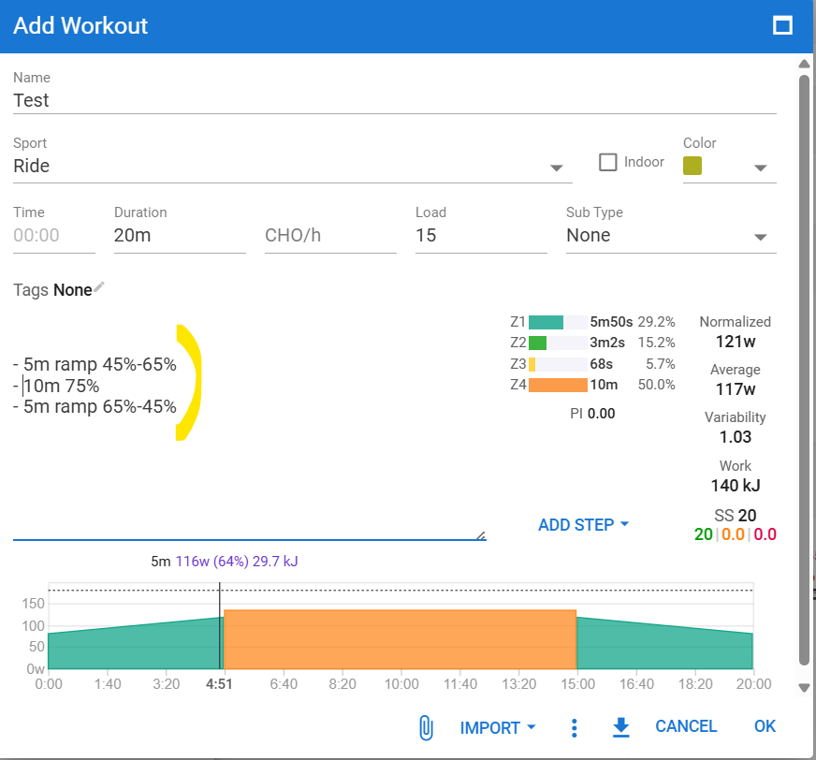This screenshot has width=816, height=760.
Task: Enable the Indoor checkbox
Action: tap(608, 162)
